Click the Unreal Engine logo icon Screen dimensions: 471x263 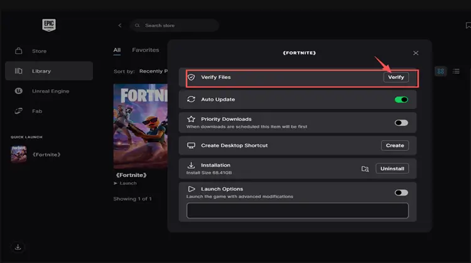(19, 91)
